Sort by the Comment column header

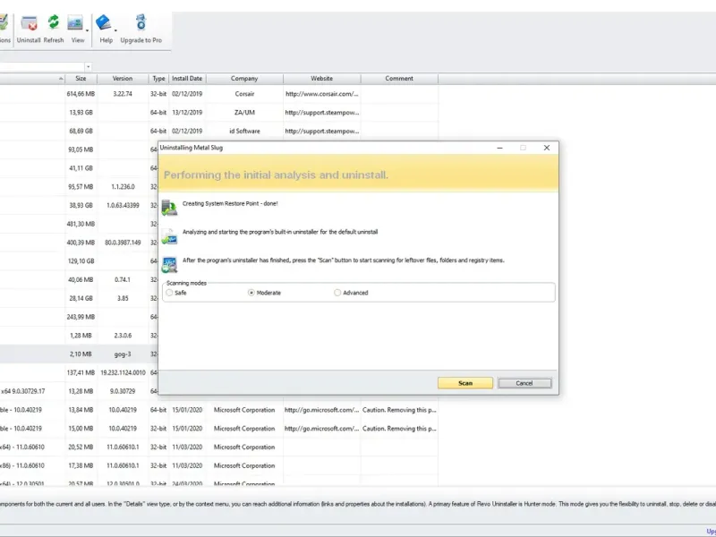[x=399, y=79]
